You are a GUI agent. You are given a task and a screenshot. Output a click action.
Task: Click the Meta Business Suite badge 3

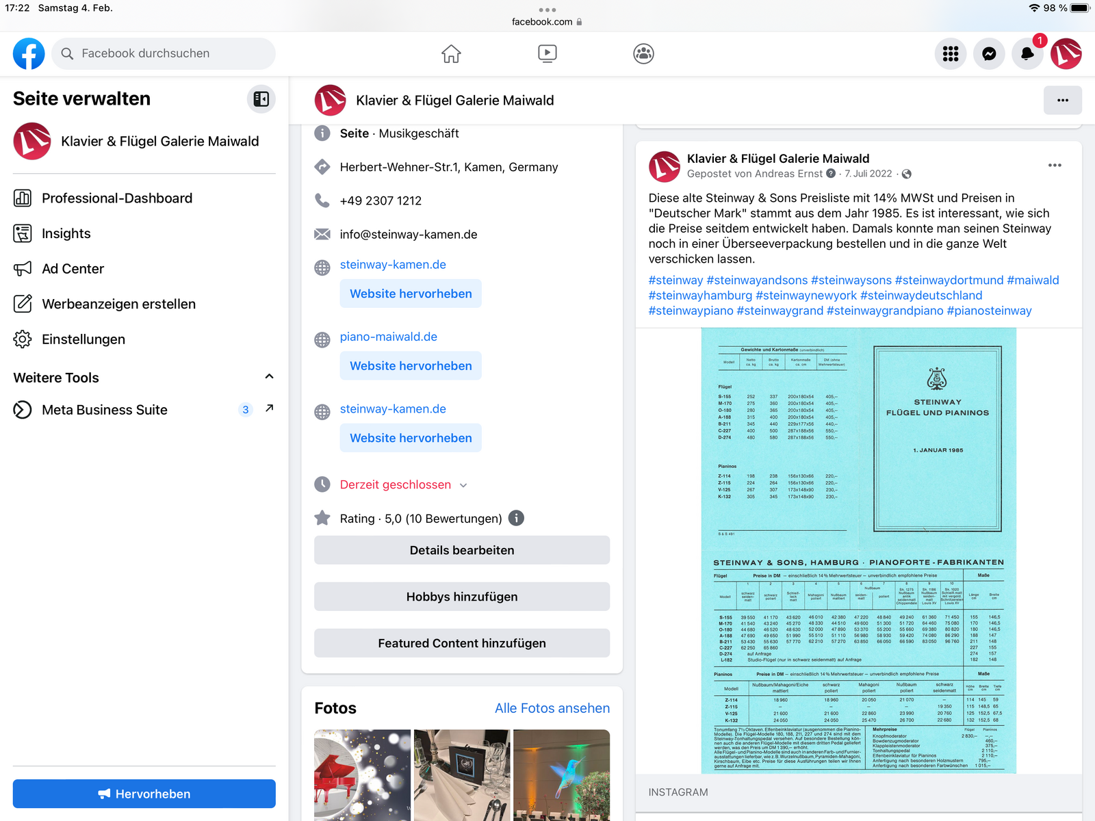pyautogui.click(x=246, y=410)
